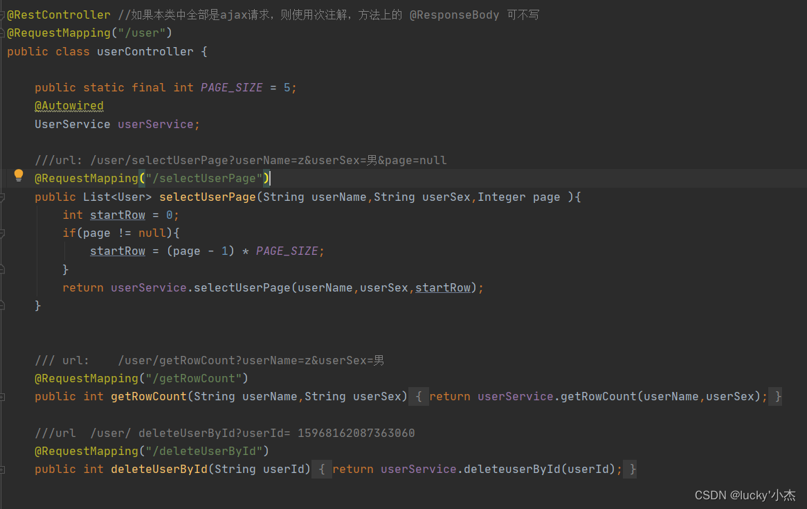Click the userService field declaration
807x509 pixels.
pos(156,124)
